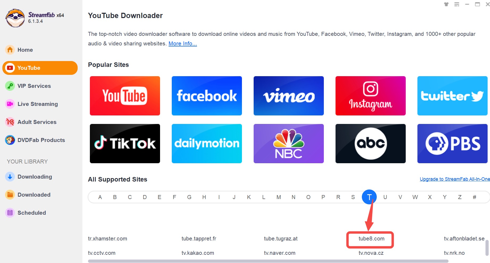
Task: Click the skin shirt icon in title bar
Action: 446,4
